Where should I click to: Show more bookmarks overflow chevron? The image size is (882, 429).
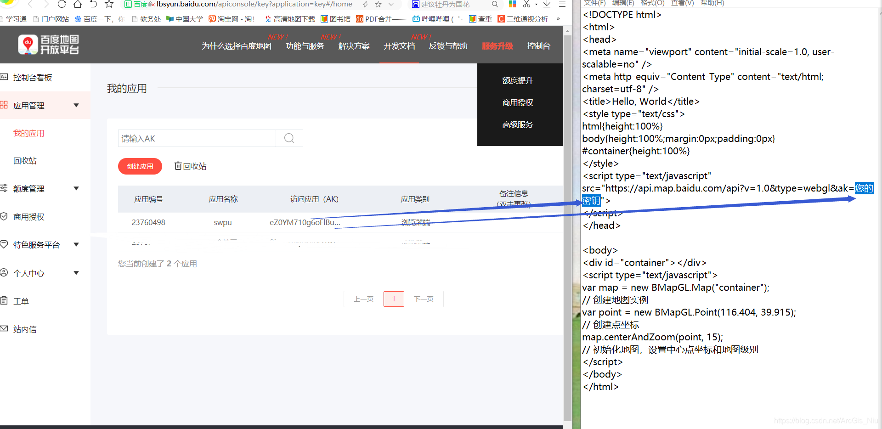[558, 19]
